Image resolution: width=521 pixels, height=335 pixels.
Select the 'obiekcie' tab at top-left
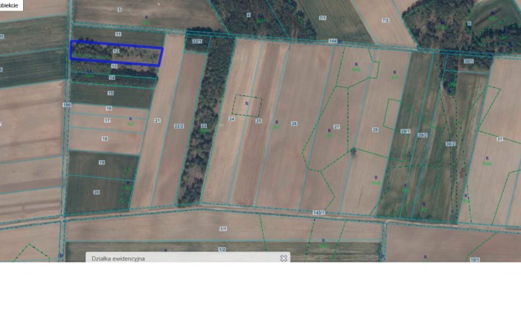pos(10,4)
